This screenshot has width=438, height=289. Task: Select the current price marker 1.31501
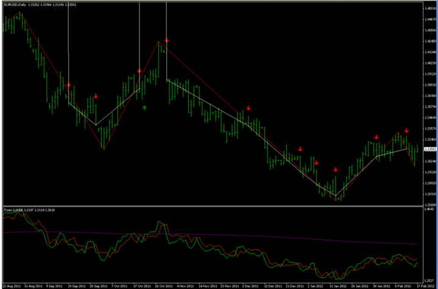click(x=431, y=149)
